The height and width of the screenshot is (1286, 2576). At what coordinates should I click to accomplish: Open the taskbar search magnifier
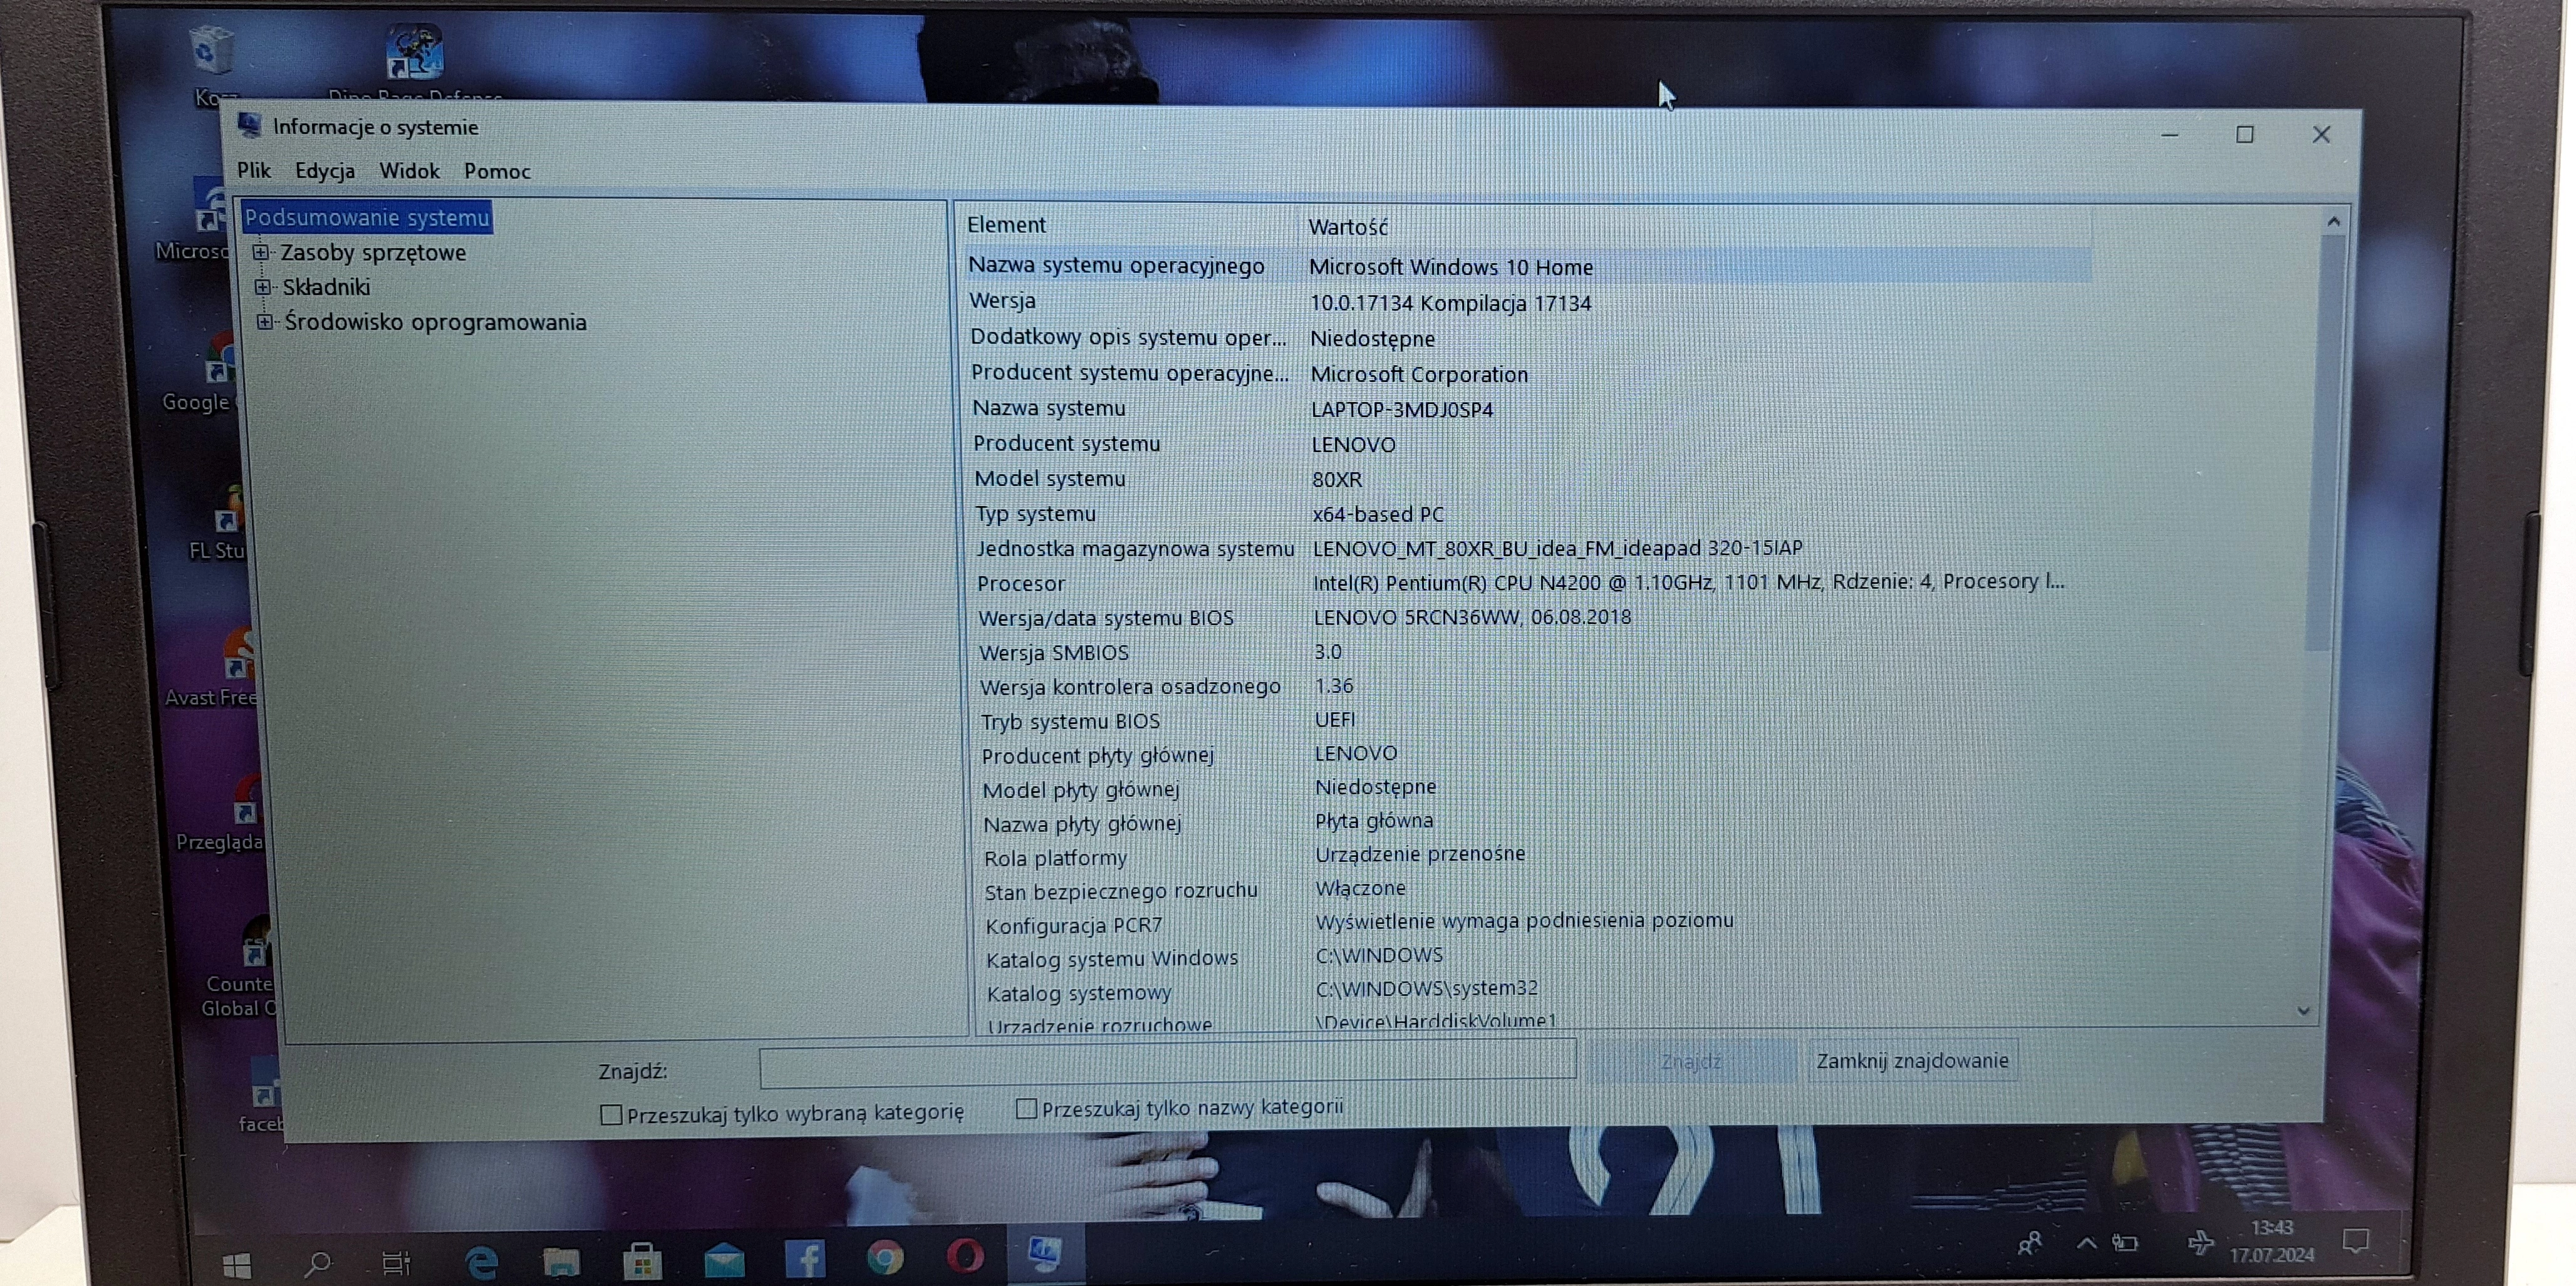coord(318,1264)
